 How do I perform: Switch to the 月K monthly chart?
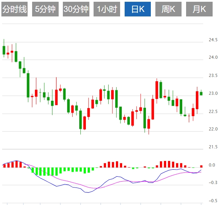pos(199,9)
